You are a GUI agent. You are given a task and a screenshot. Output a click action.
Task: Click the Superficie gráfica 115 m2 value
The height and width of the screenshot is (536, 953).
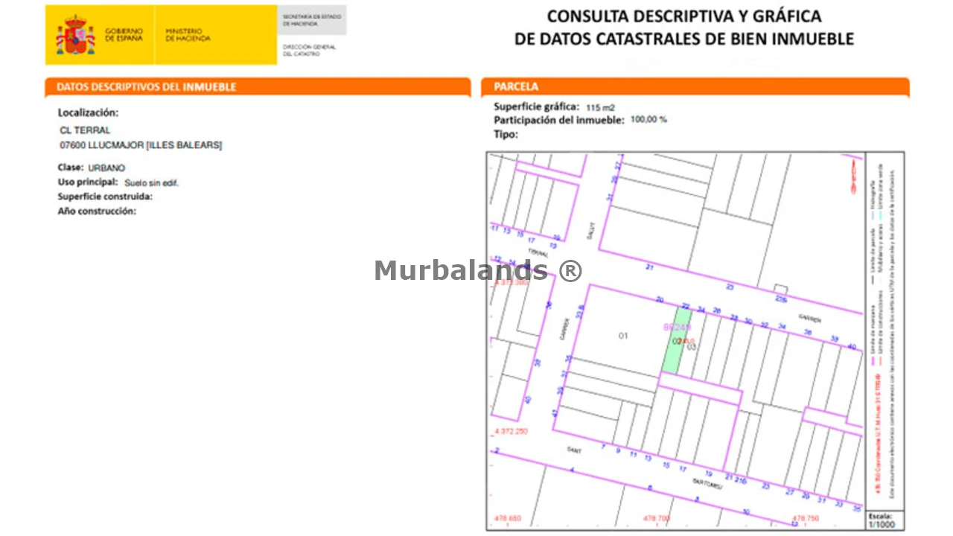(x=600, y=108)
